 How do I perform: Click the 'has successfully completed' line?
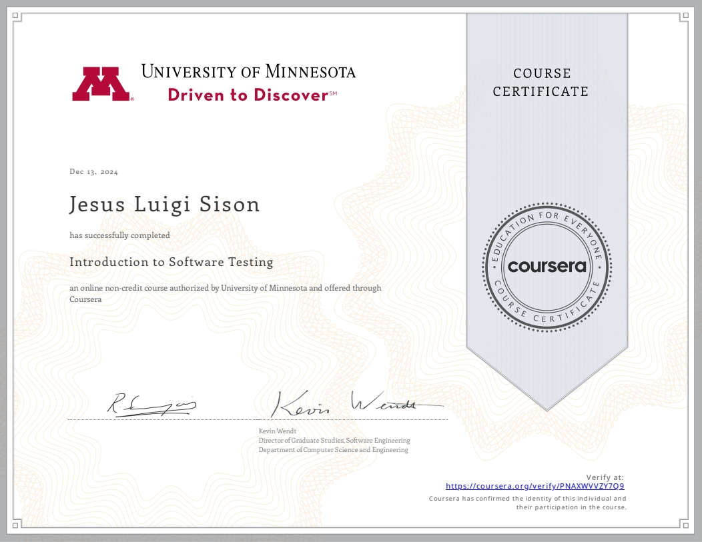coord(119,235)
